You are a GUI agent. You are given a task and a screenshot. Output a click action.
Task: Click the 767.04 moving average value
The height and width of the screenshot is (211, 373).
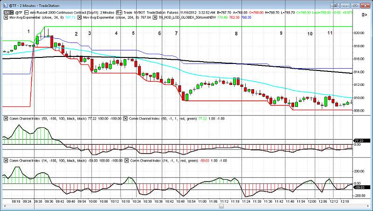pyautogui.click(x=145, y=17)
